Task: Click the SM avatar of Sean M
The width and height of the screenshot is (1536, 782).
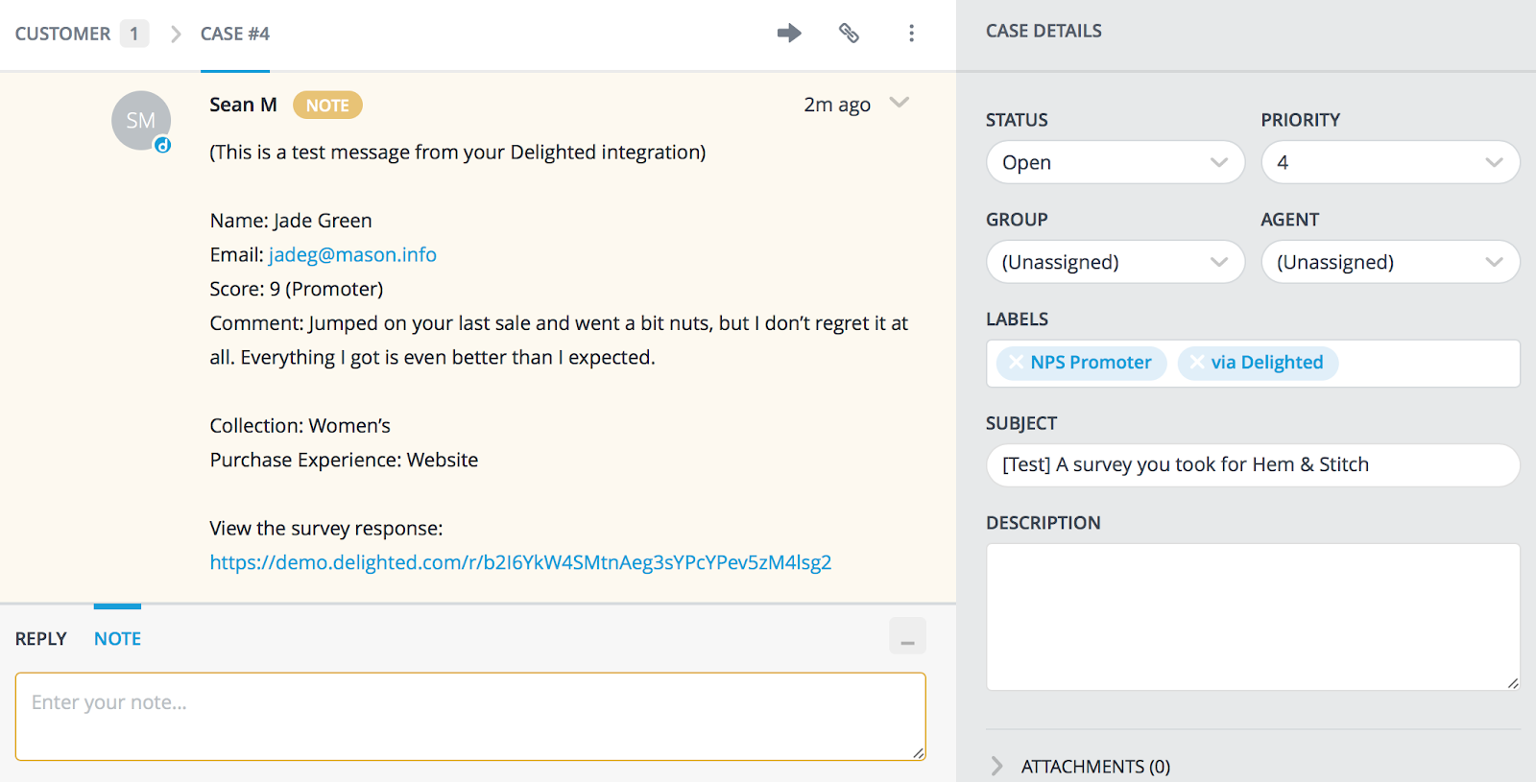Action: point(141,121)
